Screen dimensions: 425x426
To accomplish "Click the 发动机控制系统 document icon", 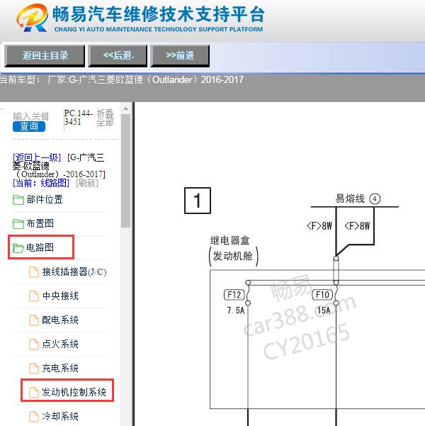I will [34, 392].
